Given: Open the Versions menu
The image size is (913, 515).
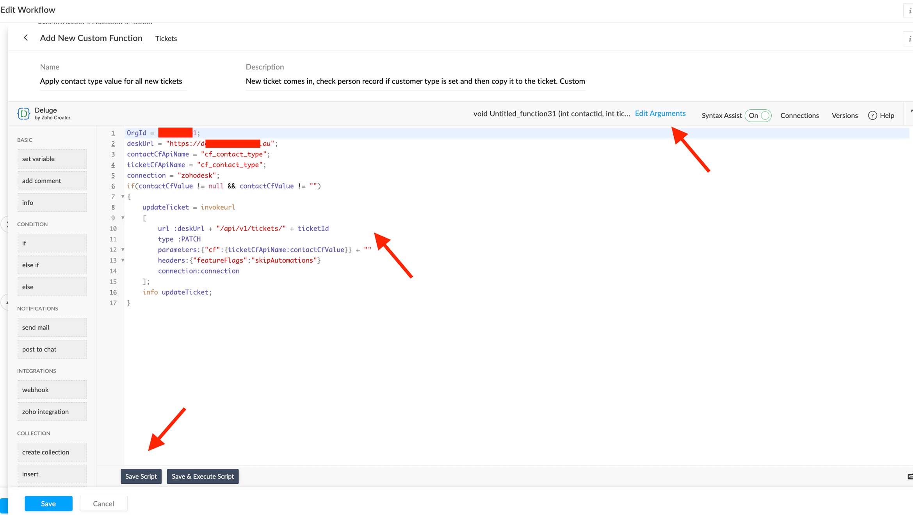Looking at the screenshot, I should [844, 115].
